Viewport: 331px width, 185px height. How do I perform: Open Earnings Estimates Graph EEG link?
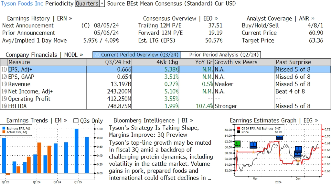(274, 121)
